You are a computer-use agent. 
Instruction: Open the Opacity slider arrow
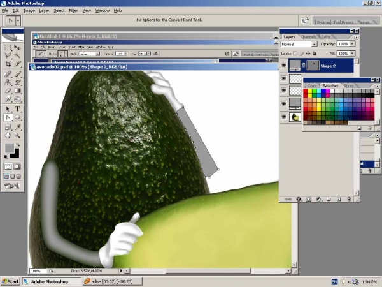coord(353,44)
